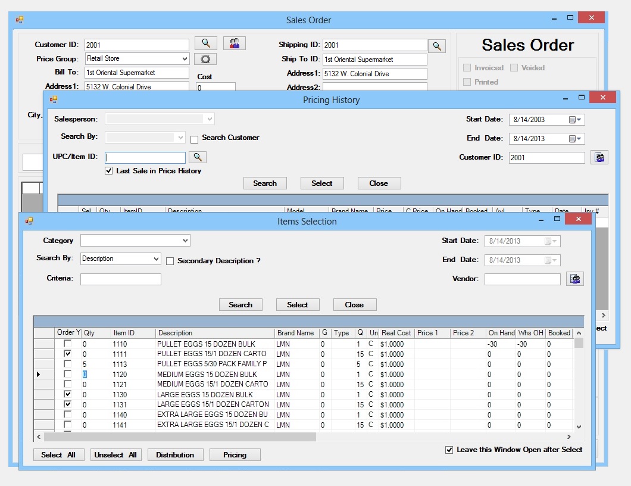The image size is (631, 486).
Task: Open the End Date calendar in Pricing History
Action: click(574, 139)
